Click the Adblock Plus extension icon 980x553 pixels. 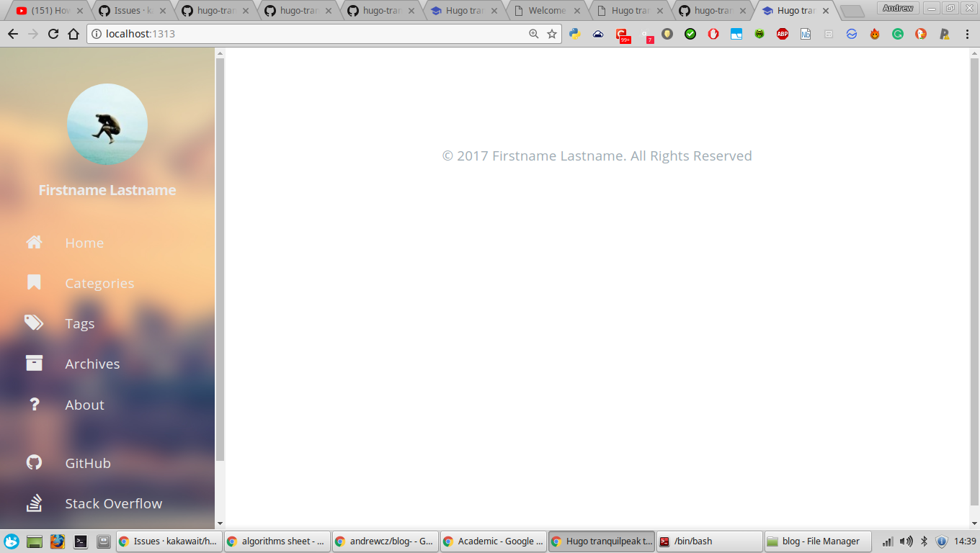coord(783,33)
